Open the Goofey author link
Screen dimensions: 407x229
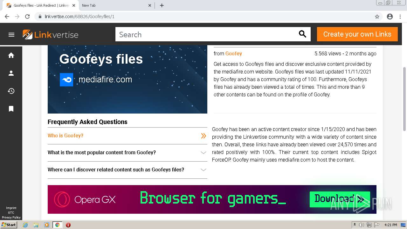234,53
